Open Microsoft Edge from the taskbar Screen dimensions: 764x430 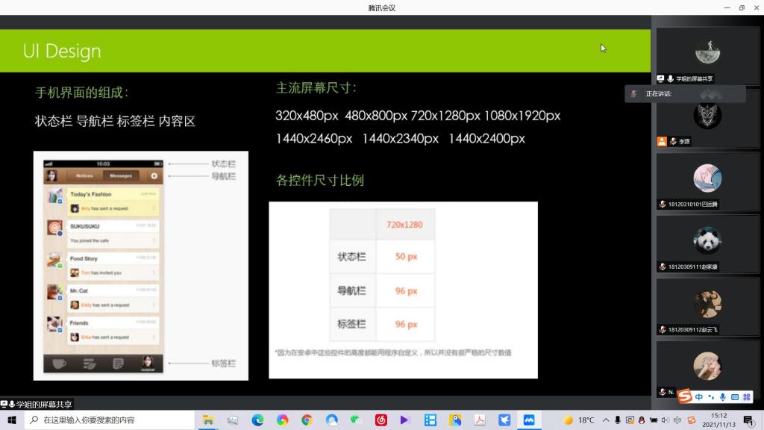[x=257, y=420]
